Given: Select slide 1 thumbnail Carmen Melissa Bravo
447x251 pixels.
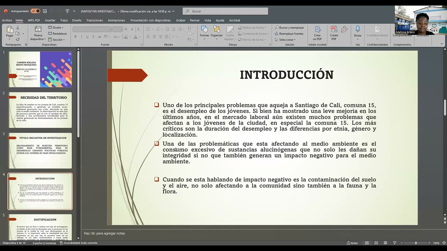Looking at the screenshot, I should (40, 69).
